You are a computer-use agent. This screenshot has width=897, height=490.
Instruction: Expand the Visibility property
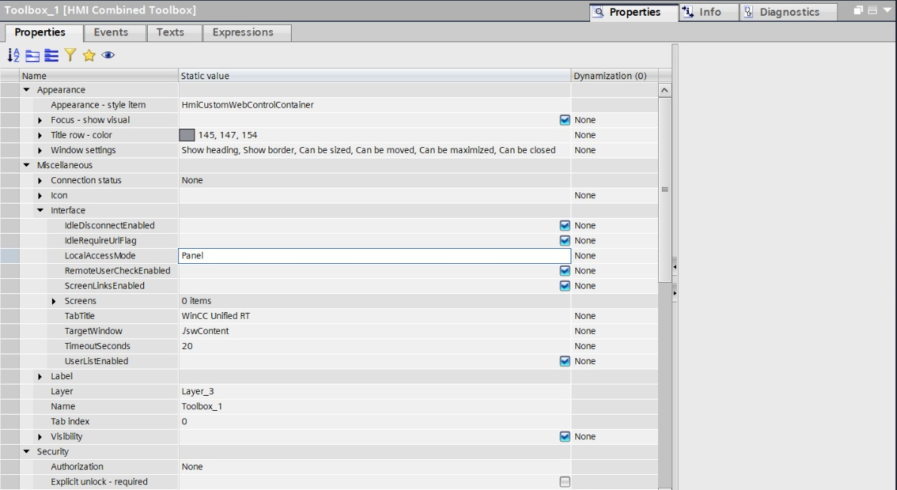[x=40, y=436]
